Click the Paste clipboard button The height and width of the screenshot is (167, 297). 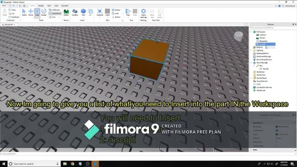(x=5, y=13)
